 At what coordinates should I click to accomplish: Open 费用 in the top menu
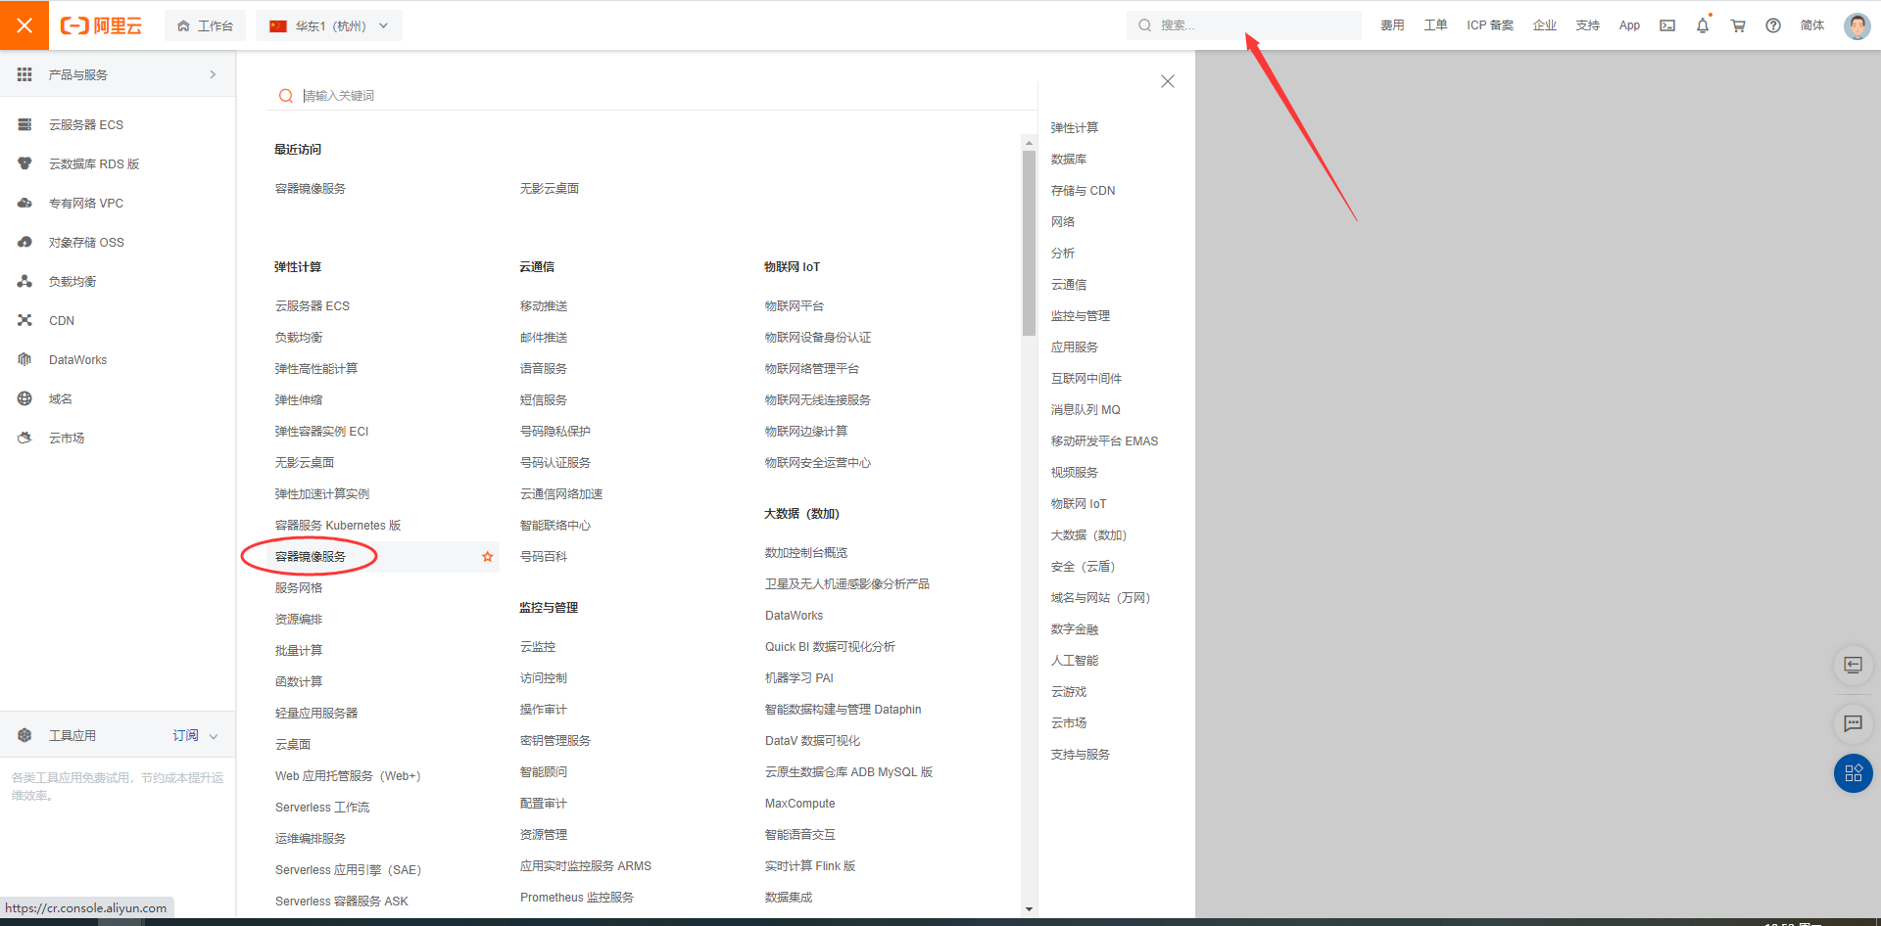(1392, 25)
